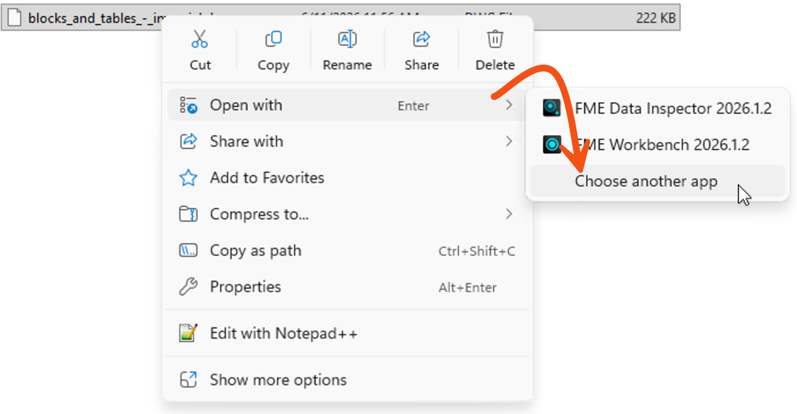Expand the Compress to submenu chevron

click(x=509, y=214)
